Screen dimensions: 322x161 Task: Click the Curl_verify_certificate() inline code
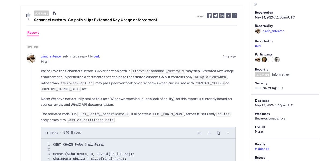pos(104,114)
